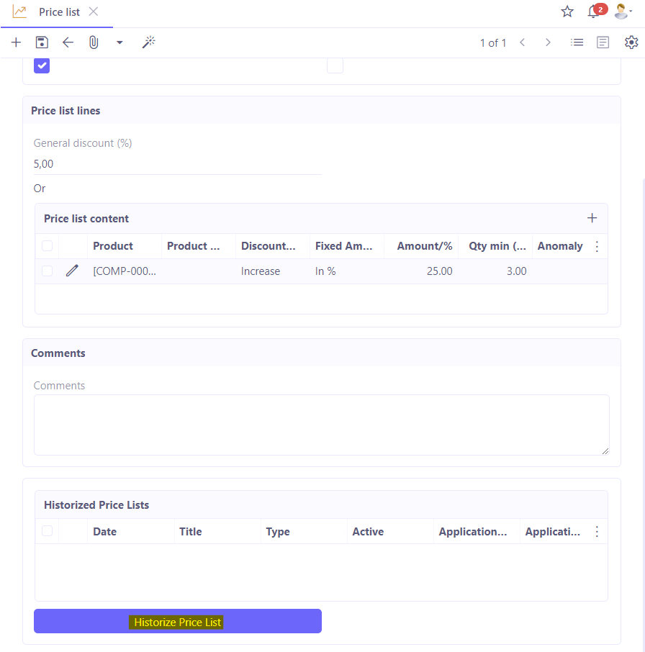Click the pencil icon to edit the price line
The height and width of the screenshot is (652, 645).
point(71,271)
